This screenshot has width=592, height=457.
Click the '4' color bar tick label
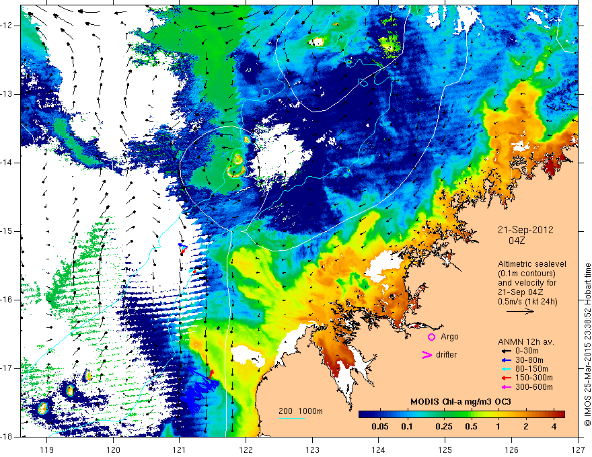pos(554,427)
